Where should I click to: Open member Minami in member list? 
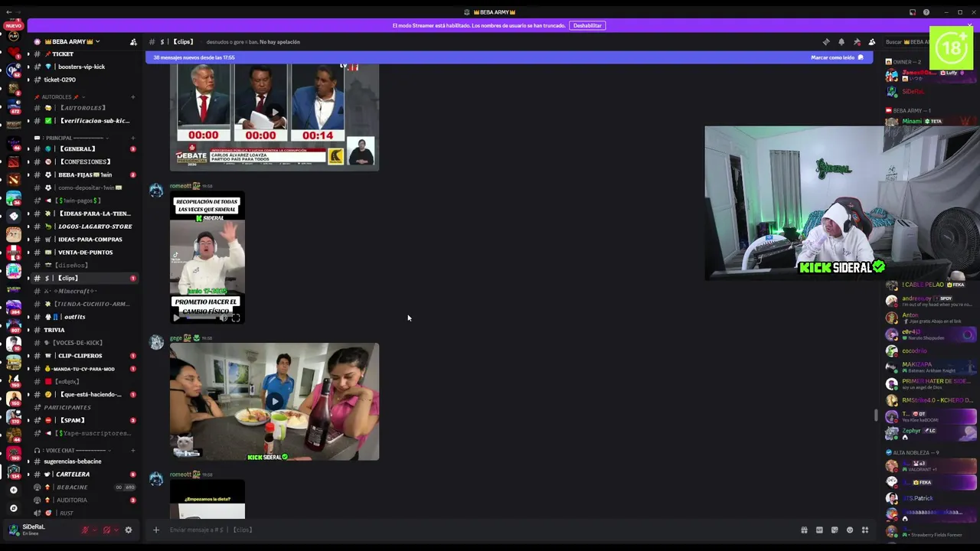pyautogui.click(x=930, y=121)
